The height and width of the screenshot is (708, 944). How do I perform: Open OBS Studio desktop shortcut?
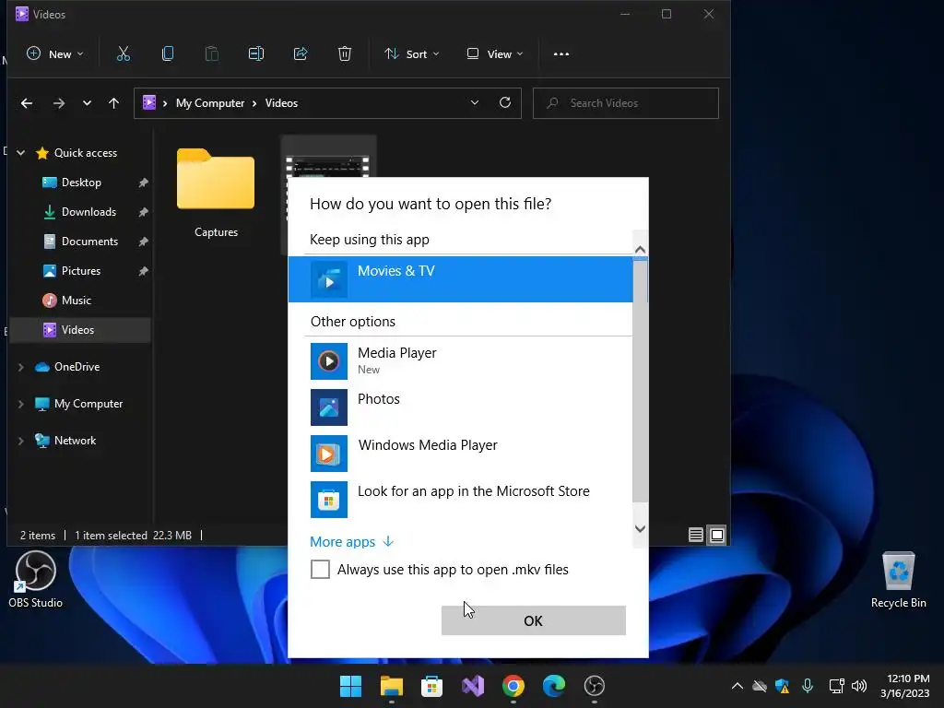pos(36,579)
